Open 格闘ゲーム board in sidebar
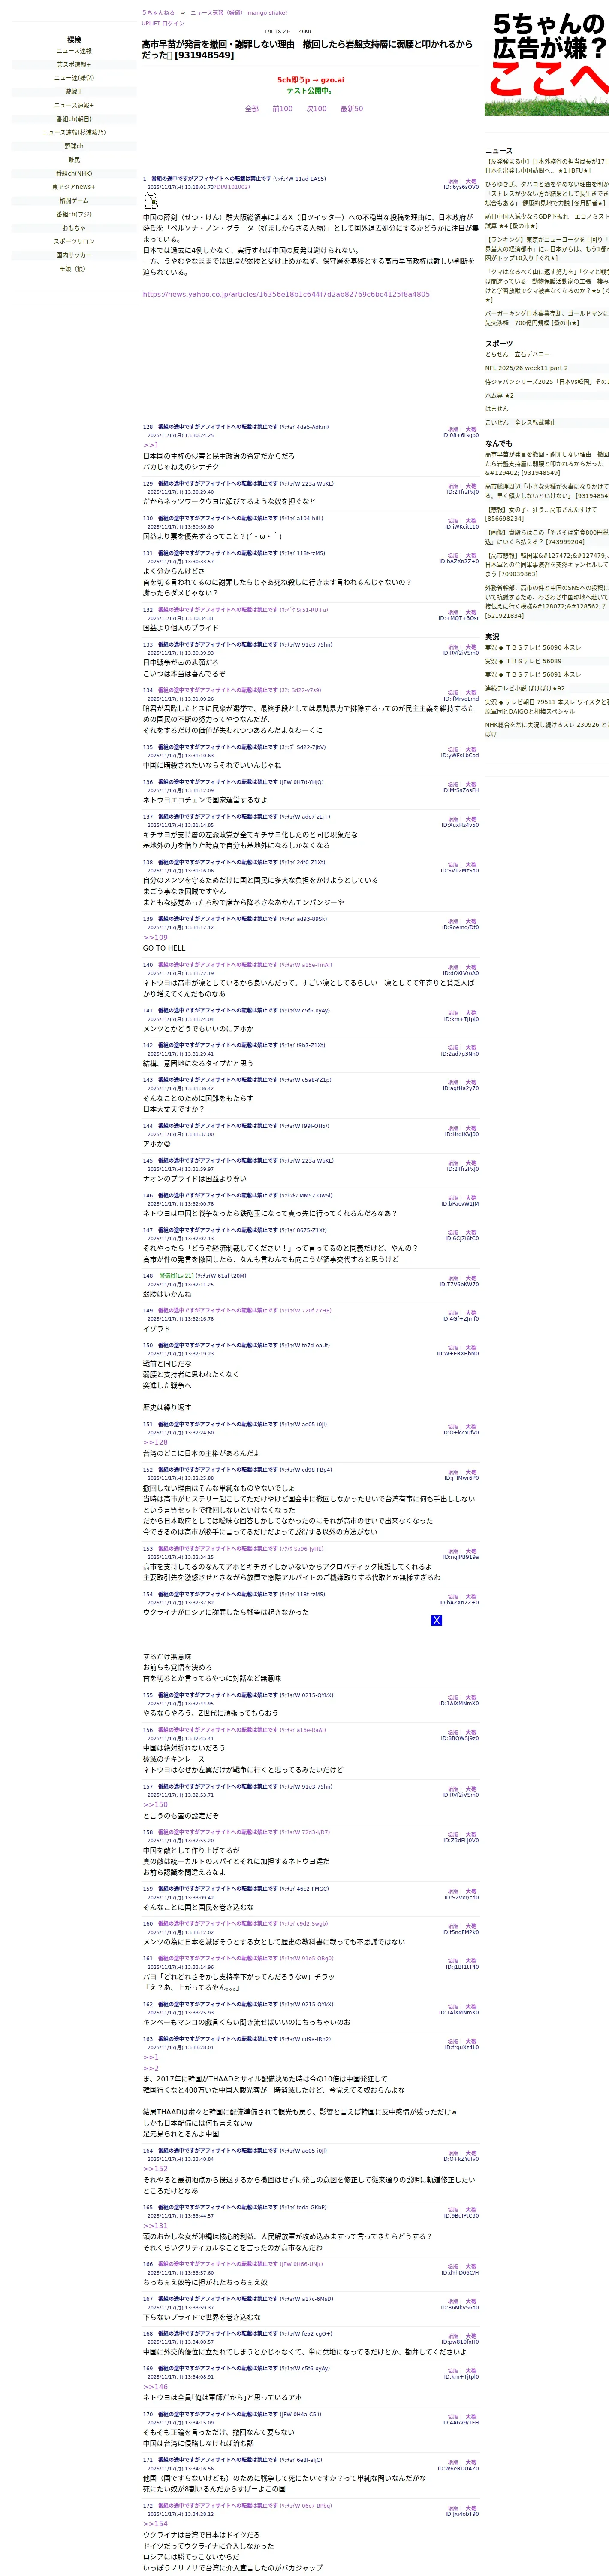This screenshot has height=2576, width=609. click(x=74, y=201)
